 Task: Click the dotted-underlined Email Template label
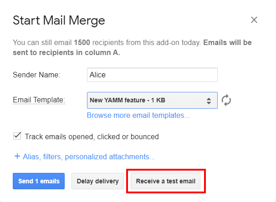pos(39,100)
